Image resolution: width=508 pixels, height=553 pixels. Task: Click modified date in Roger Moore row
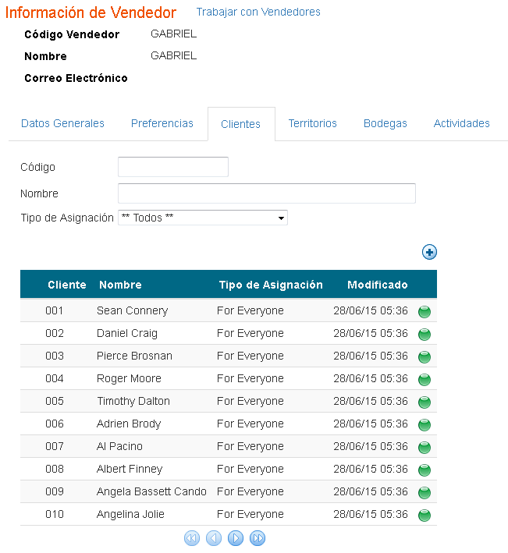coord(371,378)
